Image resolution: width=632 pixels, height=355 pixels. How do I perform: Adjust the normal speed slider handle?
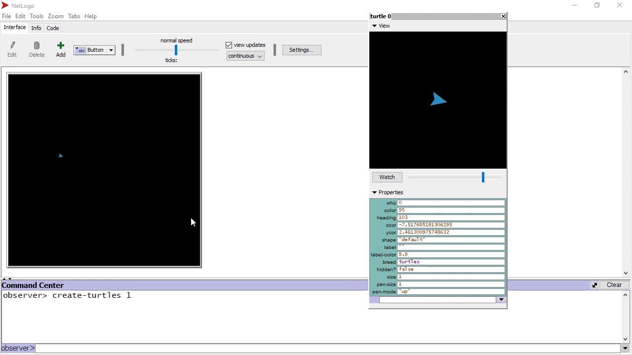tap(176, 50)
